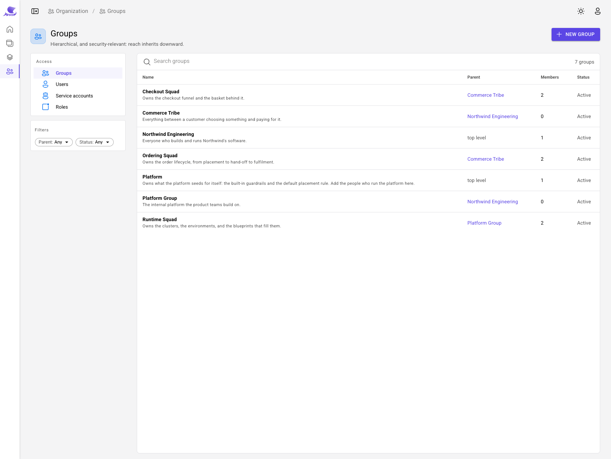The image size is (611, 459).
Task: Click the Status column header
Action: [x=583, y=77]
